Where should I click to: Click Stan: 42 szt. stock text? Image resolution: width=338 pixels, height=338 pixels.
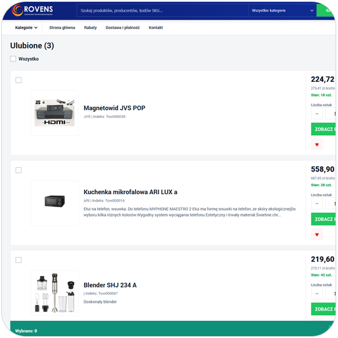(321, 275)
